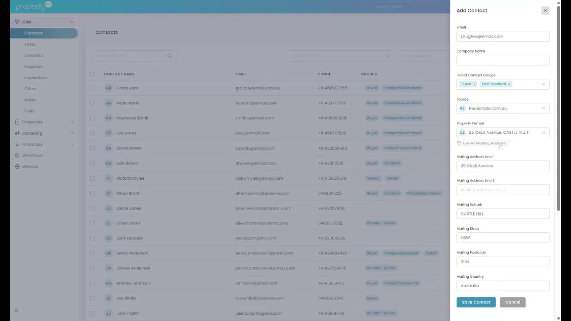Screen dimensions: 571x321
Task: Open Tasks in the sidebar
Action: 30,44
